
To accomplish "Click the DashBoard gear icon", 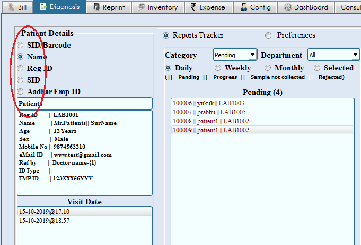I will tap(288, 7).
